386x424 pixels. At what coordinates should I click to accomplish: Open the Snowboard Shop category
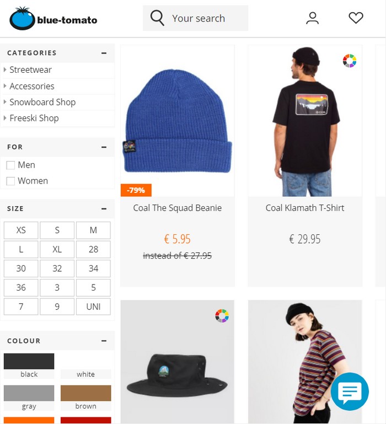click(42, 102)
